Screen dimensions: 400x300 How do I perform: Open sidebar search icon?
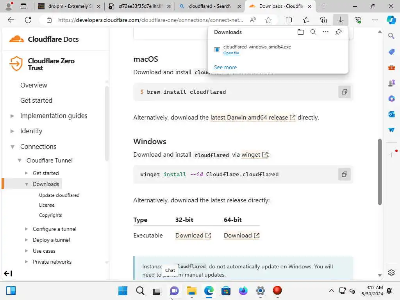pyautogui.click(x=391, y=36)
